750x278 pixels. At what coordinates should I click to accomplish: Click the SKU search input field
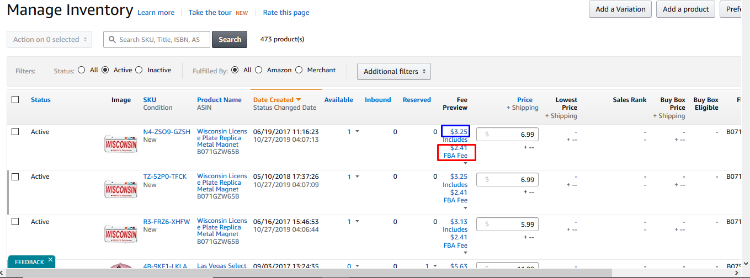(157, 40)
